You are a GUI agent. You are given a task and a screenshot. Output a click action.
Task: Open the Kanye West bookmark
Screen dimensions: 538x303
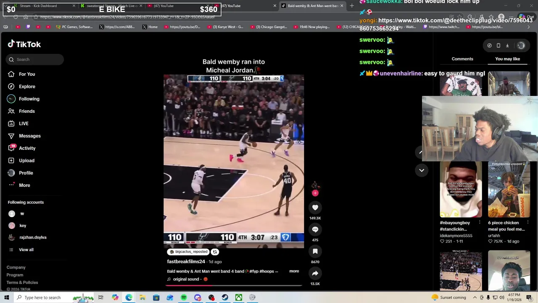tap(225, 27)
